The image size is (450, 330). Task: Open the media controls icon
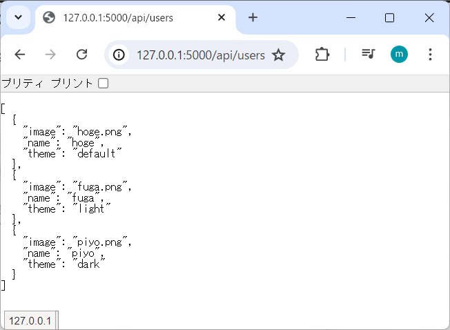[x=368, y=55]
